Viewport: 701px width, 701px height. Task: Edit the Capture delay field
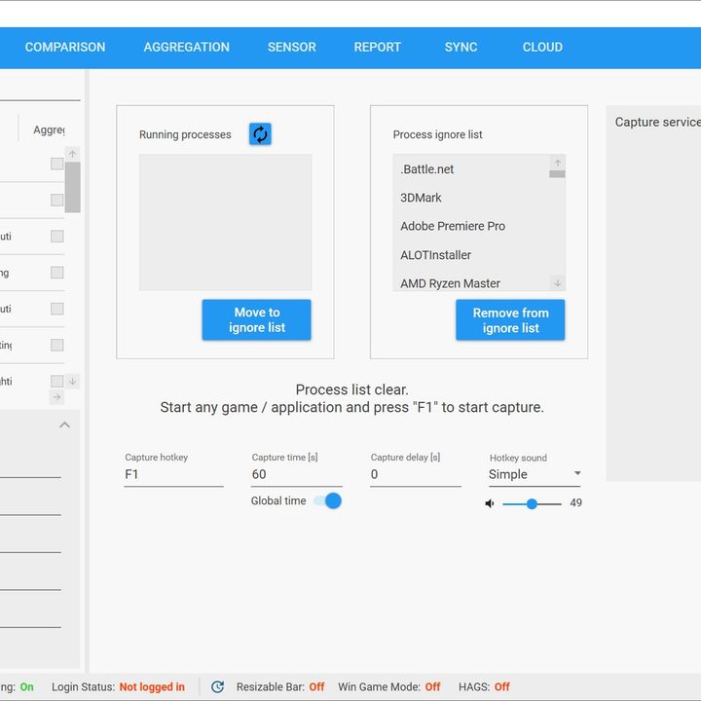(x=416, y=474)
